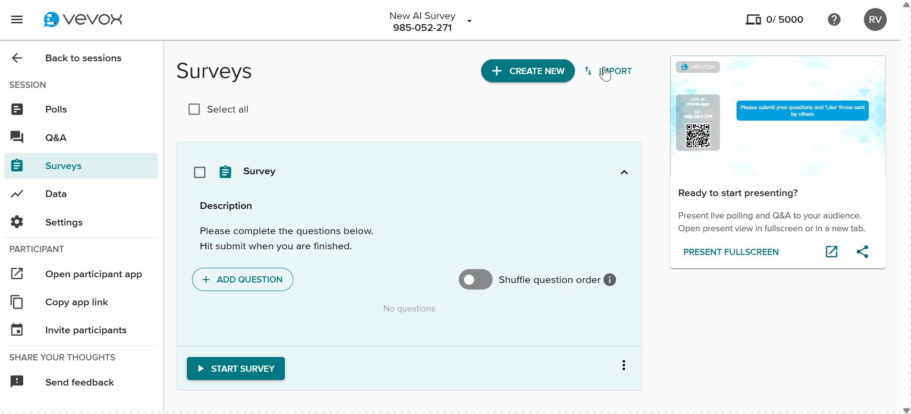Click the Open participant app icon
The height and width of the screenshot is (414, 911).
point(17,273)
